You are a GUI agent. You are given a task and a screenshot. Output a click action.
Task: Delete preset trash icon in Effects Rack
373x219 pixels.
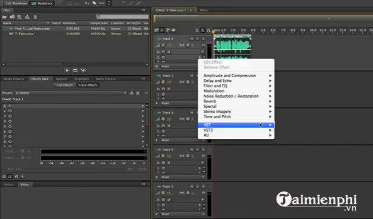138,93
